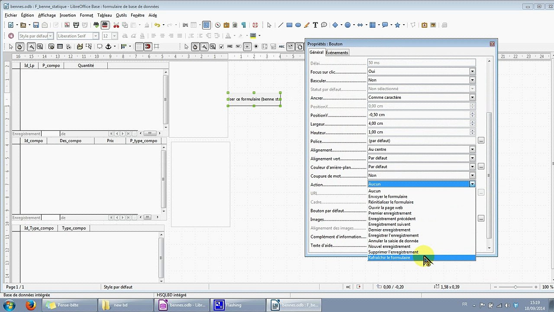Image resolution: width=554 pixels, height=312 pixels.
Task: Choose 'Rafraîchir le formulaire' action
Action: 422,258
